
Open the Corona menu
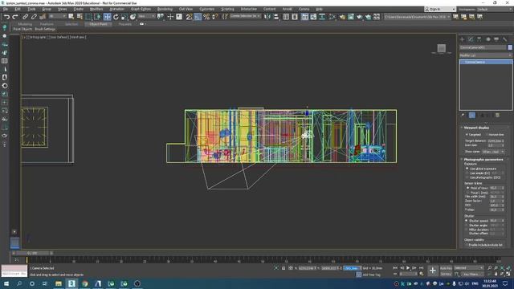[x=304, y=9]
